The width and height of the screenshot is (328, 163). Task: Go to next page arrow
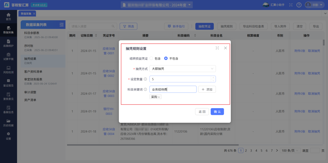pyautogui.click(x=277, y=151)
